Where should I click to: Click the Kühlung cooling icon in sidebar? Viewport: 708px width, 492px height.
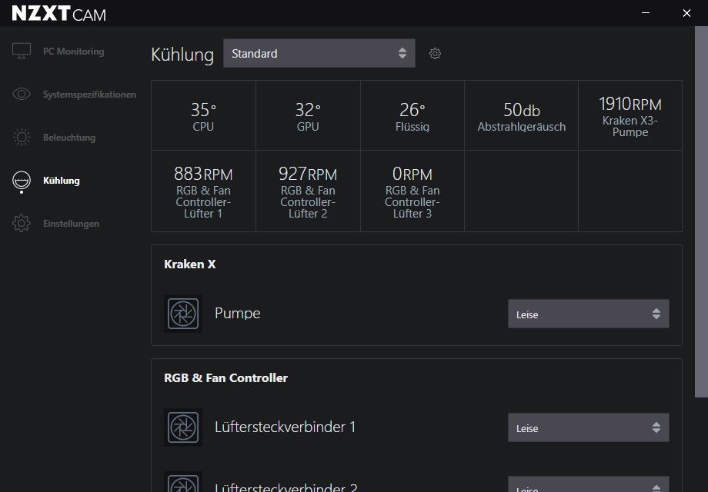pyautogui.click(x=22, y=181)
